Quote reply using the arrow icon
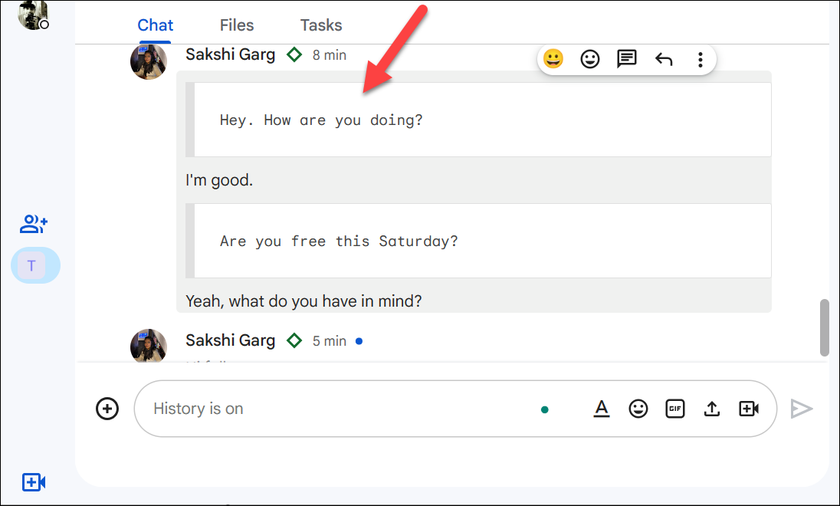 (664, 59)
